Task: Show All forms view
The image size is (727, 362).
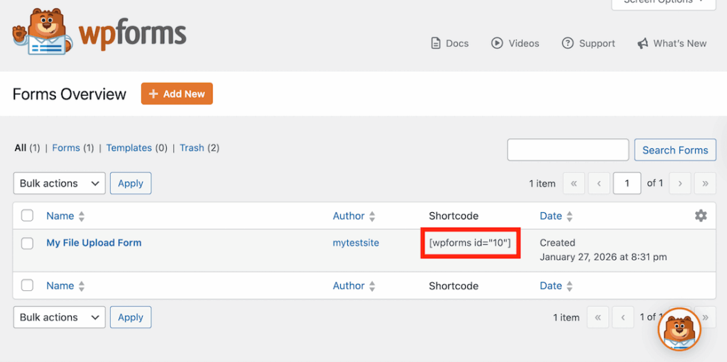Action: [x=20, y=148]
